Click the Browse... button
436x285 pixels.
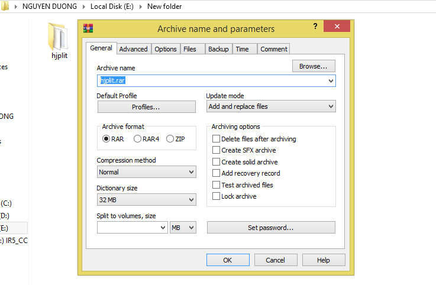point(314,66)
